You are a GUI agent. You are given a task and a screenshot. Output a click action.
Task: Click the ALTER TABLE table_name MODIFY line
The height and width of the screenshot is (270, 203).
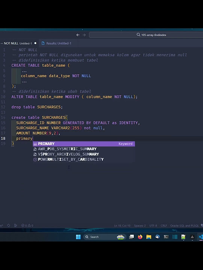click(x=74, y=97)
